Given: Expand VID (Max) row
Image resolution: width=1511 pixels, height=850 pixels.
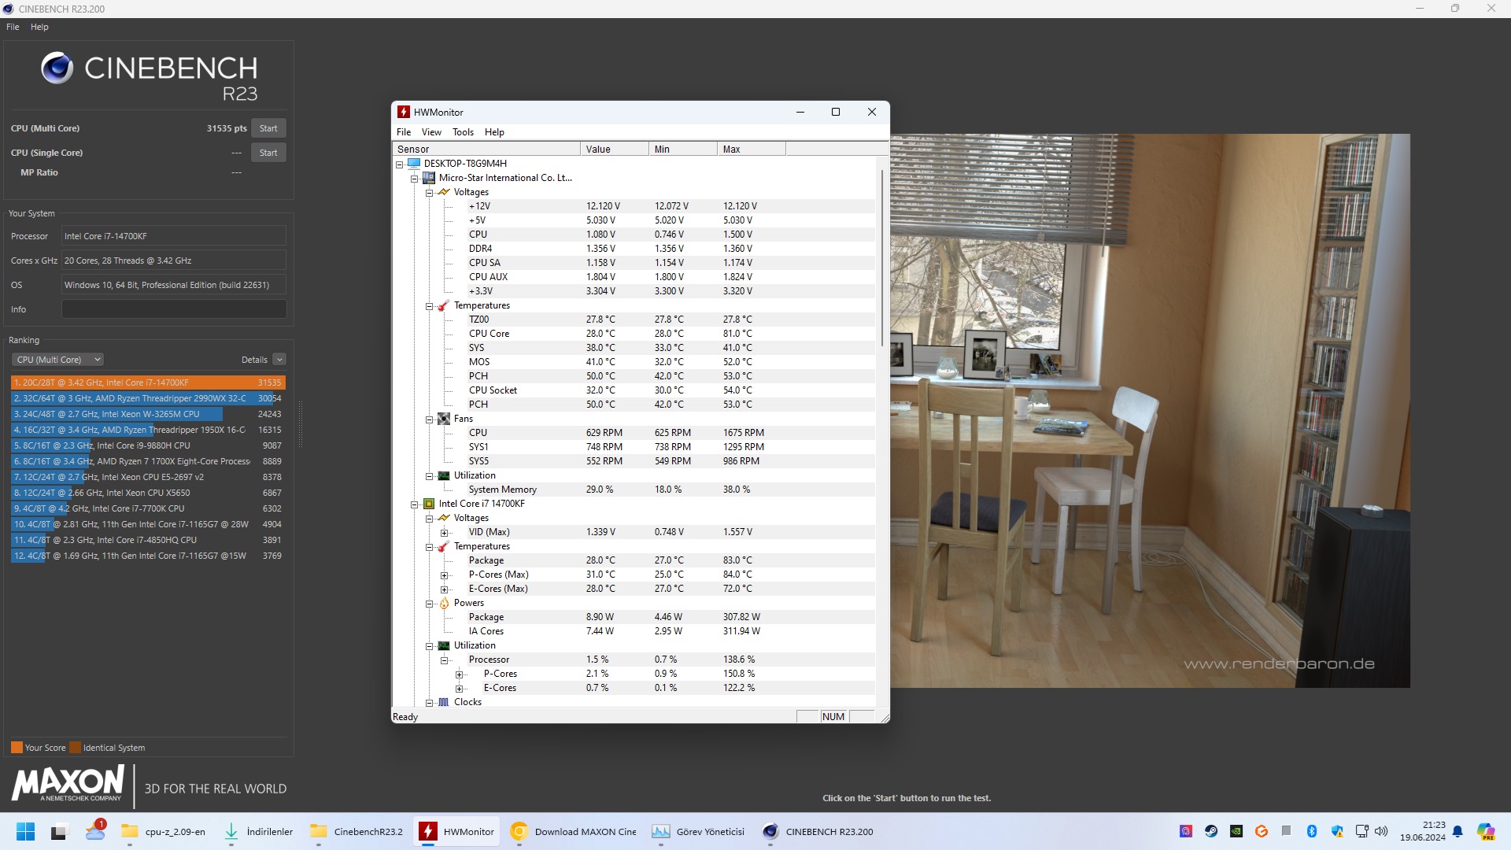Looking at the screenshot, I should [444, 532].
